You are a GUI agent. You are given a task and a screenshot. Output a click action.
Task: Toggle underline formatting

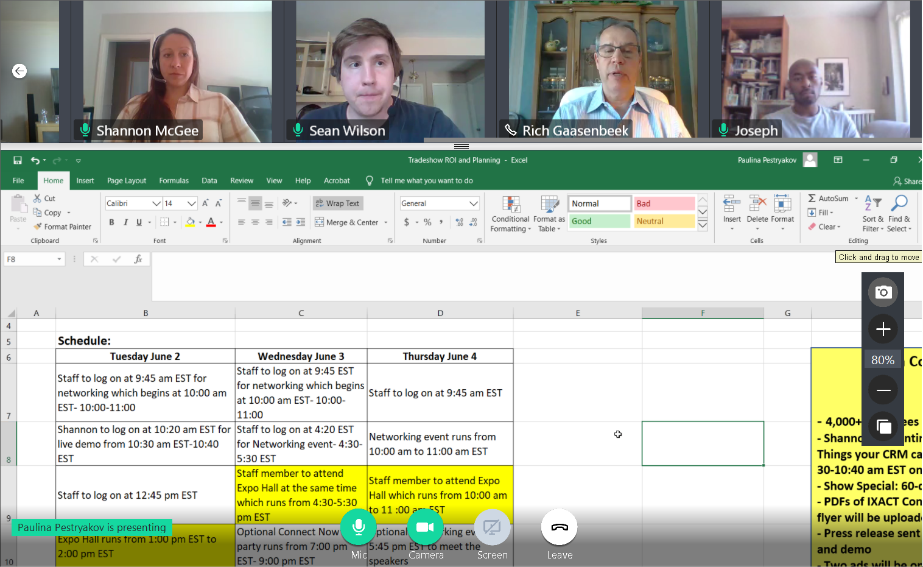coord(139,222)
